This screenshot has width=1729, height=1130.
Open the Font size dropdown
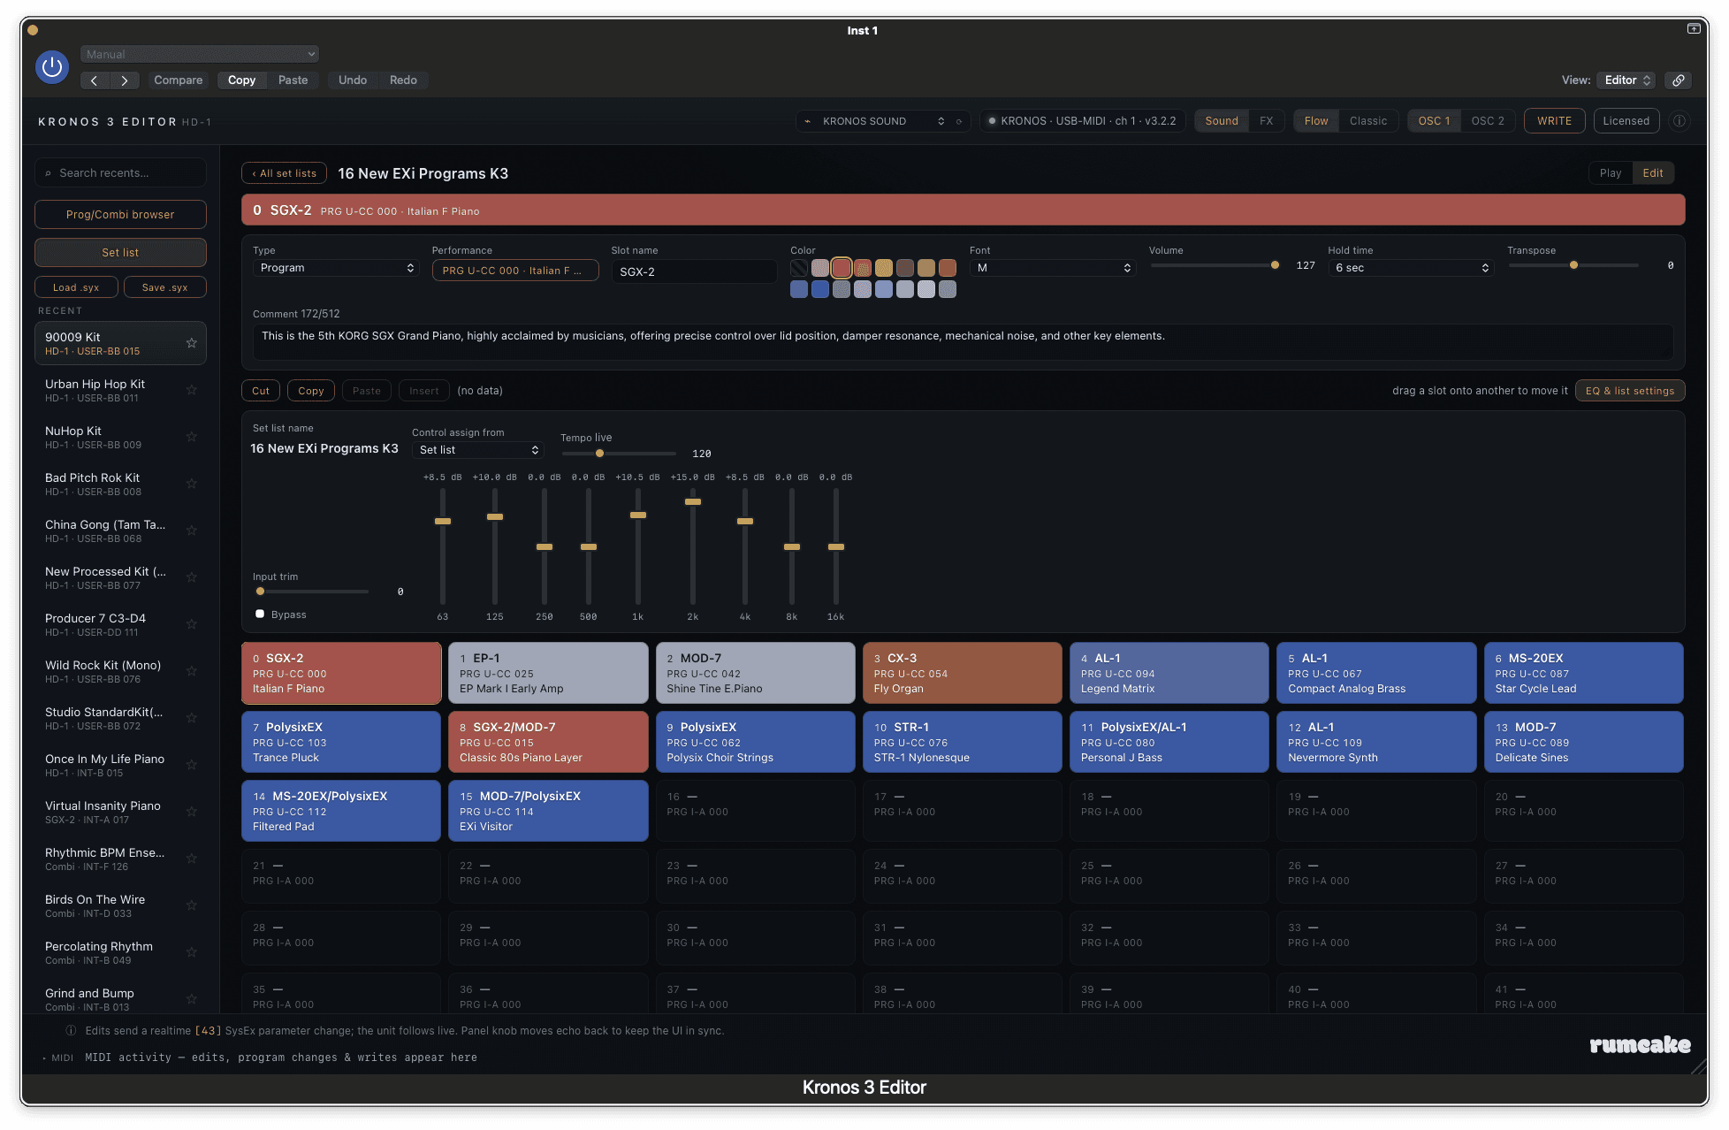tap(1053, 268)
